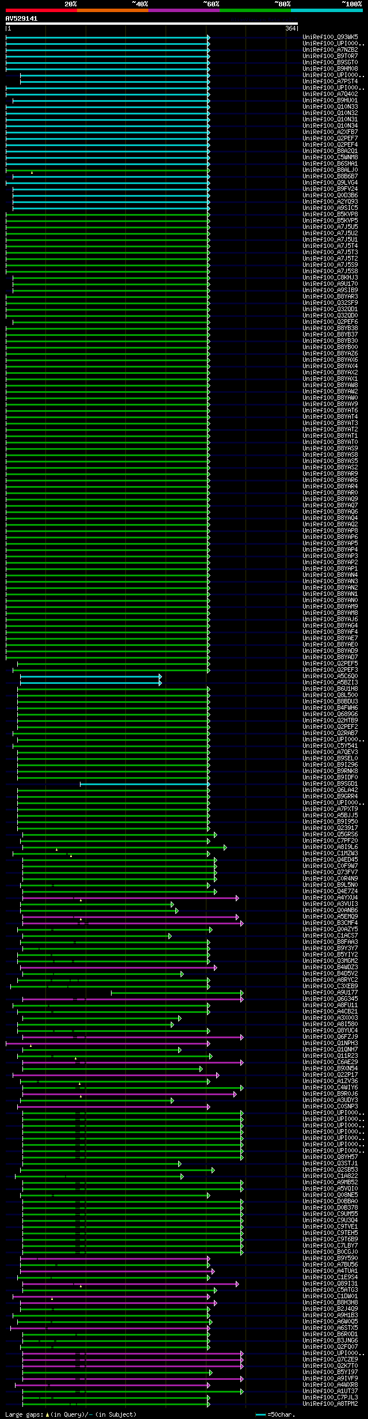Click the cyan alignment bar of B9SGD1

tap(144, 784)
